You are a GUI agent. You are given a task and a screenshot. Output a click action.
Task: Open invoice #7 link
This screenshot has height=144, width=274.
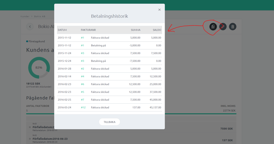click(x=83, y=100)
